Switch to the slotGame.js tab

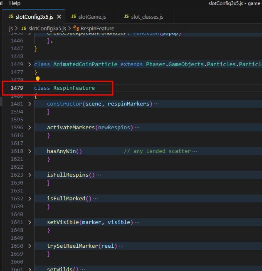click(x=91, y=17)
